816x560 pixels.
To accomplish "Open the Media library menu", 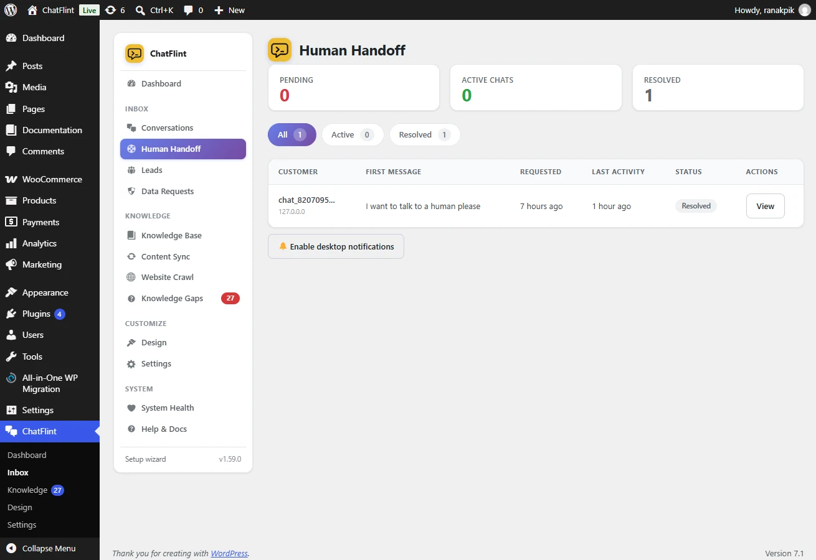I will point(50,87).
